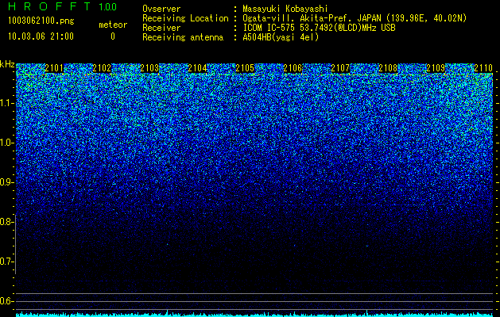500x317 pixels.
Task: Click the 2105 time marker
Action: [x=245, y=68]
